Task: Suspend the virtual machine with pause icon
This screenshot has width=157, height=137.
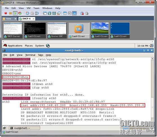Action: pyautogui.click(x=10, y=13)
